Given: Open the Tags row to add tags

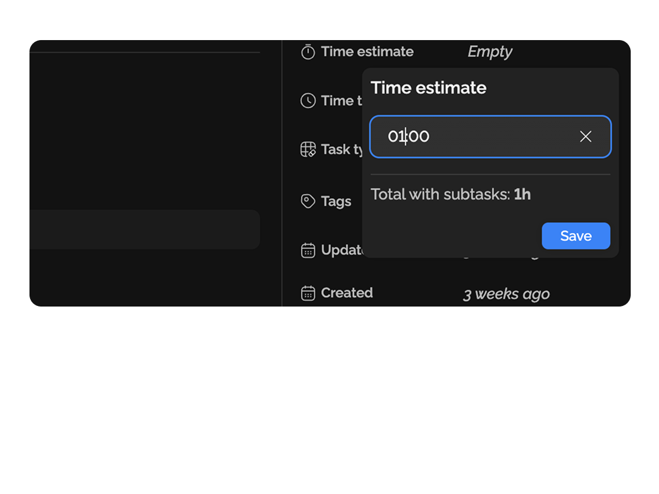Looking at the screenshot, I should [336, 201].
